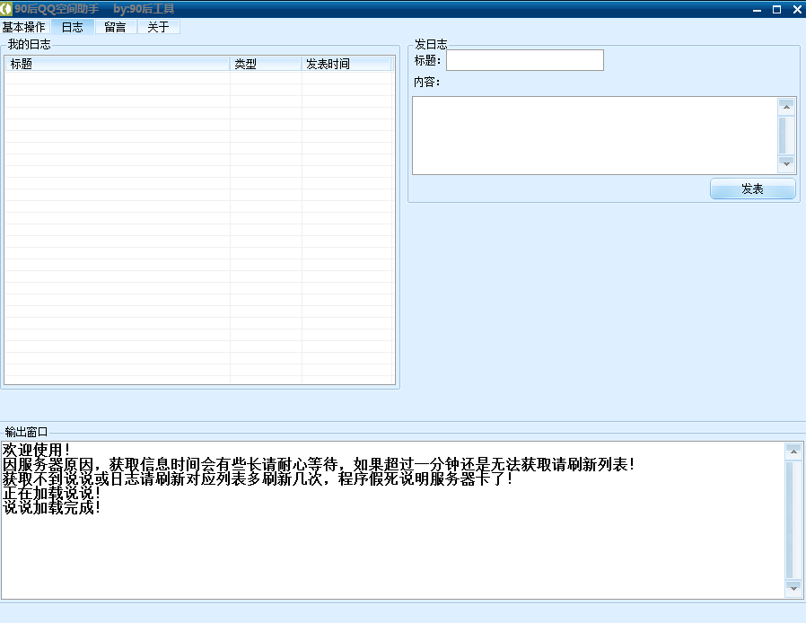This screenshot has height=623, width=806.
Task: Sort logs by 发表时间 column header
Action: [346, 65]
